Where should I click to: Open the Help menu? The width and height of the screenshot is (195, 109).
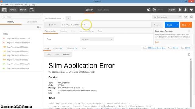(x=34, y=5)
